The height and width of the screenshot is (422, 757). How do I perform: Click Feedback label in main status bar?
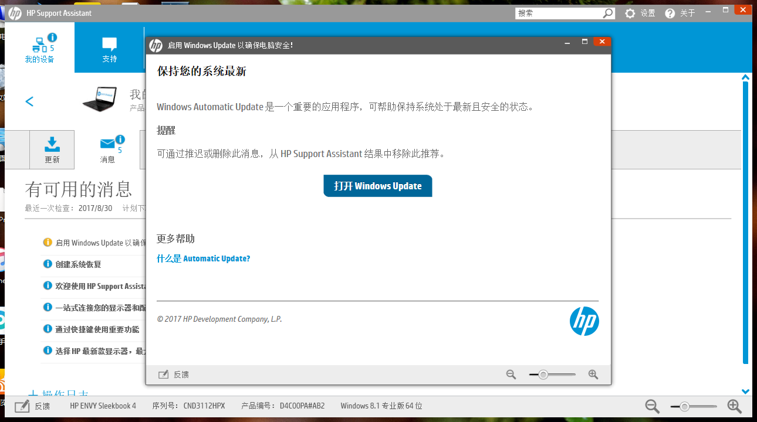click(x=42, y=406)
